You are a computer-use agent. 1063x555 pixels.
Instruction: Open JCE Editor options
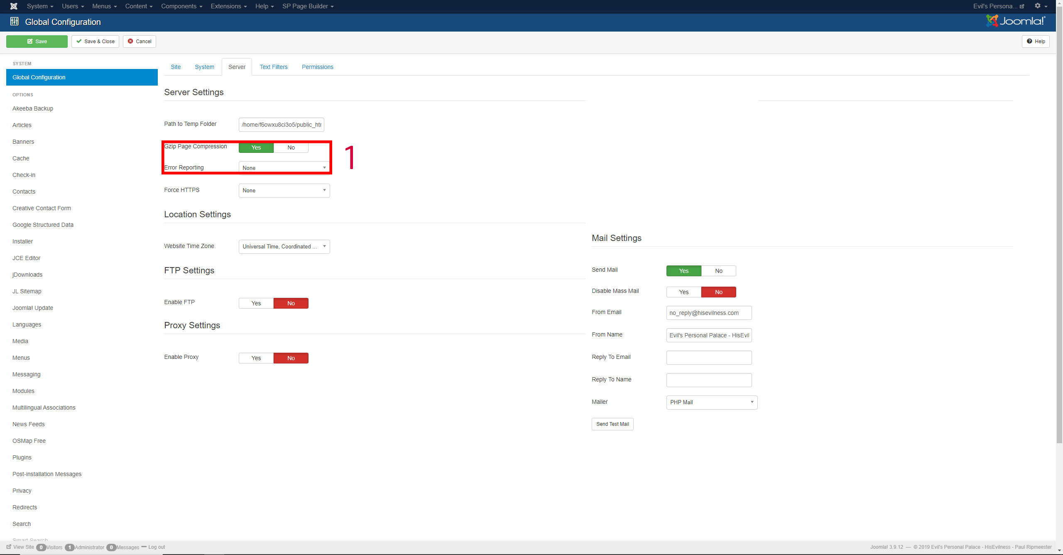point(26,258)
